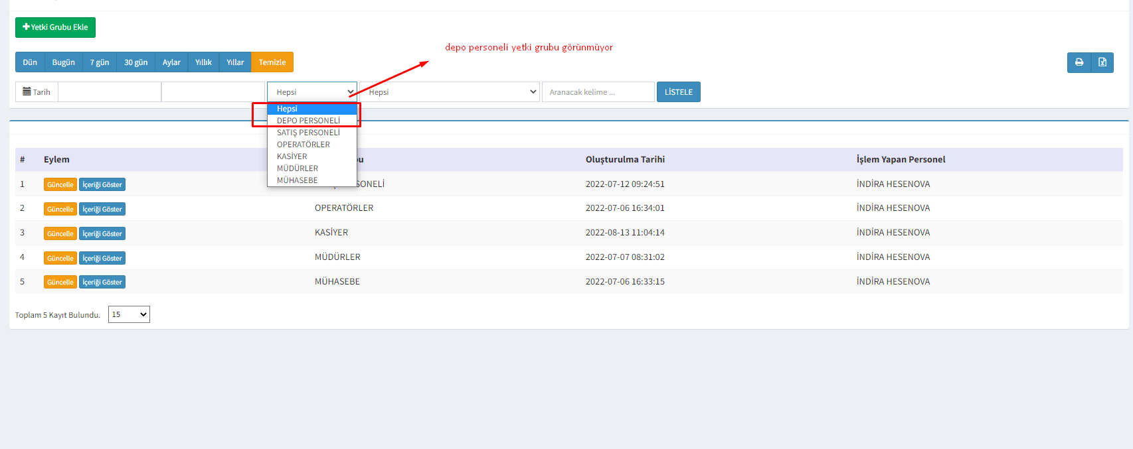Click Güncelle for the OPERATÖRLER row
The width and height of the screenshot is (1133, 449).
[60, 210]
